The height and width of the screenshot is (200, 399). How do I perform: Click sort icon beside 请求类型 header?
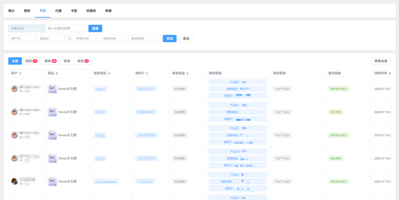pyautogui.click(x=187, y=74)
